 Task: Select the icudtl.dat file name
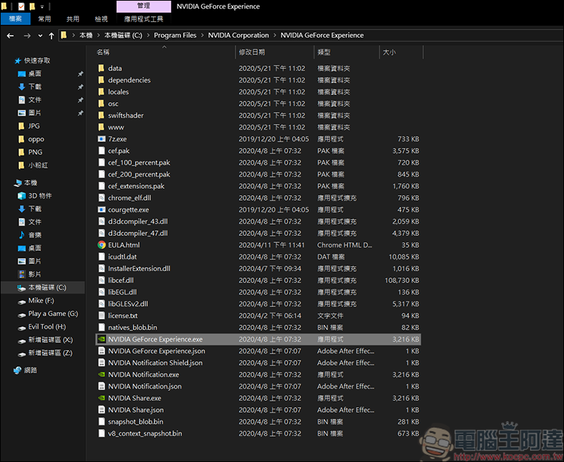pos(122,257)
